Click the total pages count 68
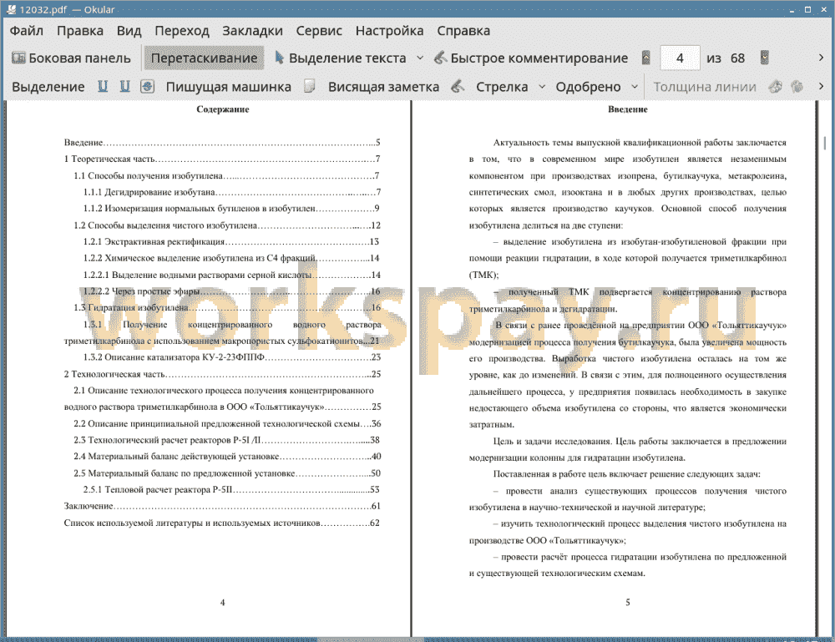This screenshot has height=642, width=835. click(737, 58)
